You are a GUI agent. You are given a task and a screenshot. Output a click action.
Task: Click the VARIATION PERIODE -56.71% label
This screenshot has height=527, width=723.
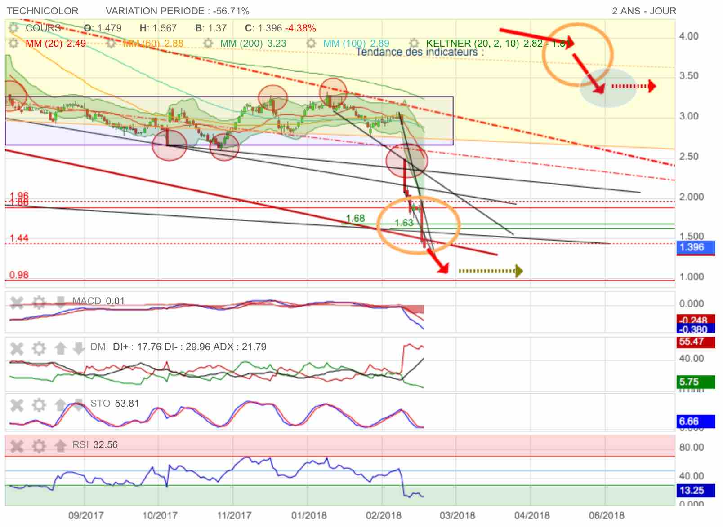click(178, 11)
